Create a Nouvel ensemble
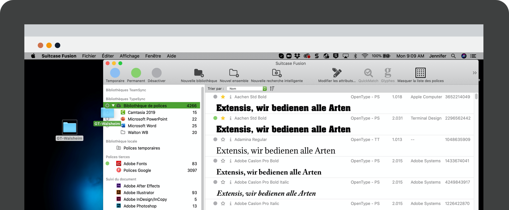The width and height of the screenshot is (509, 210). (234, 75)
